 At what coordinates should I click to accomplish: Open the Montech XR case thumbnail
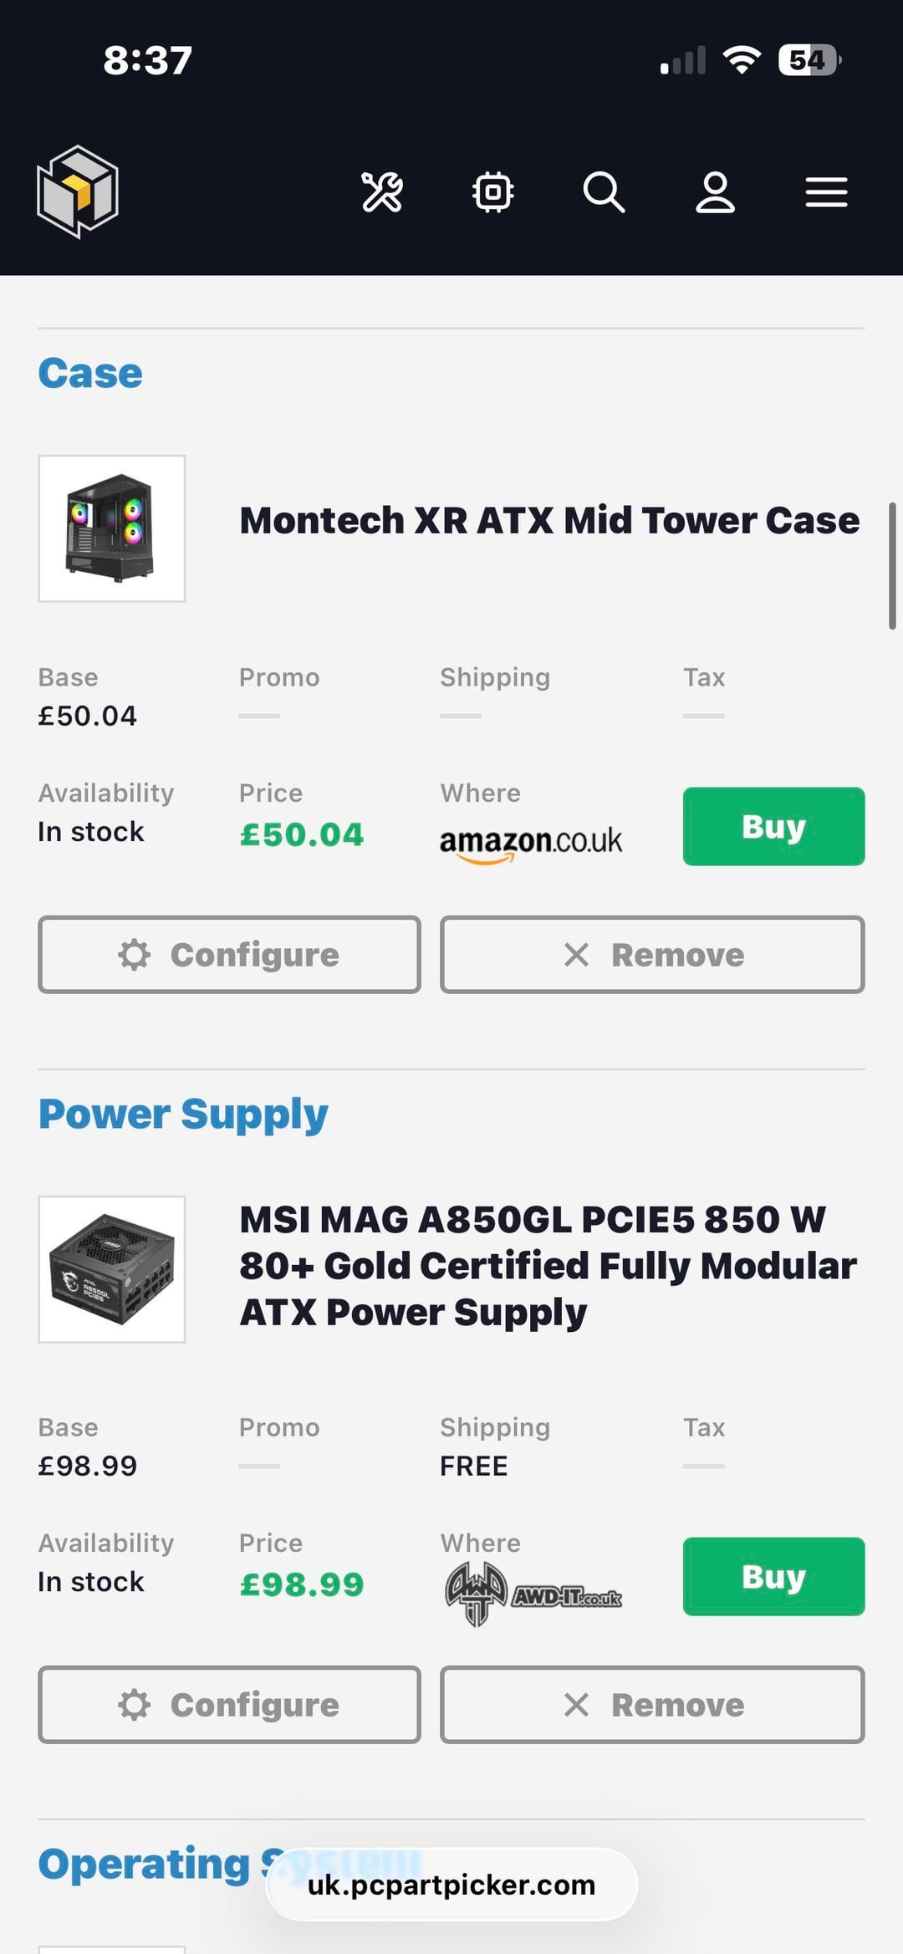tap(112, 528)
